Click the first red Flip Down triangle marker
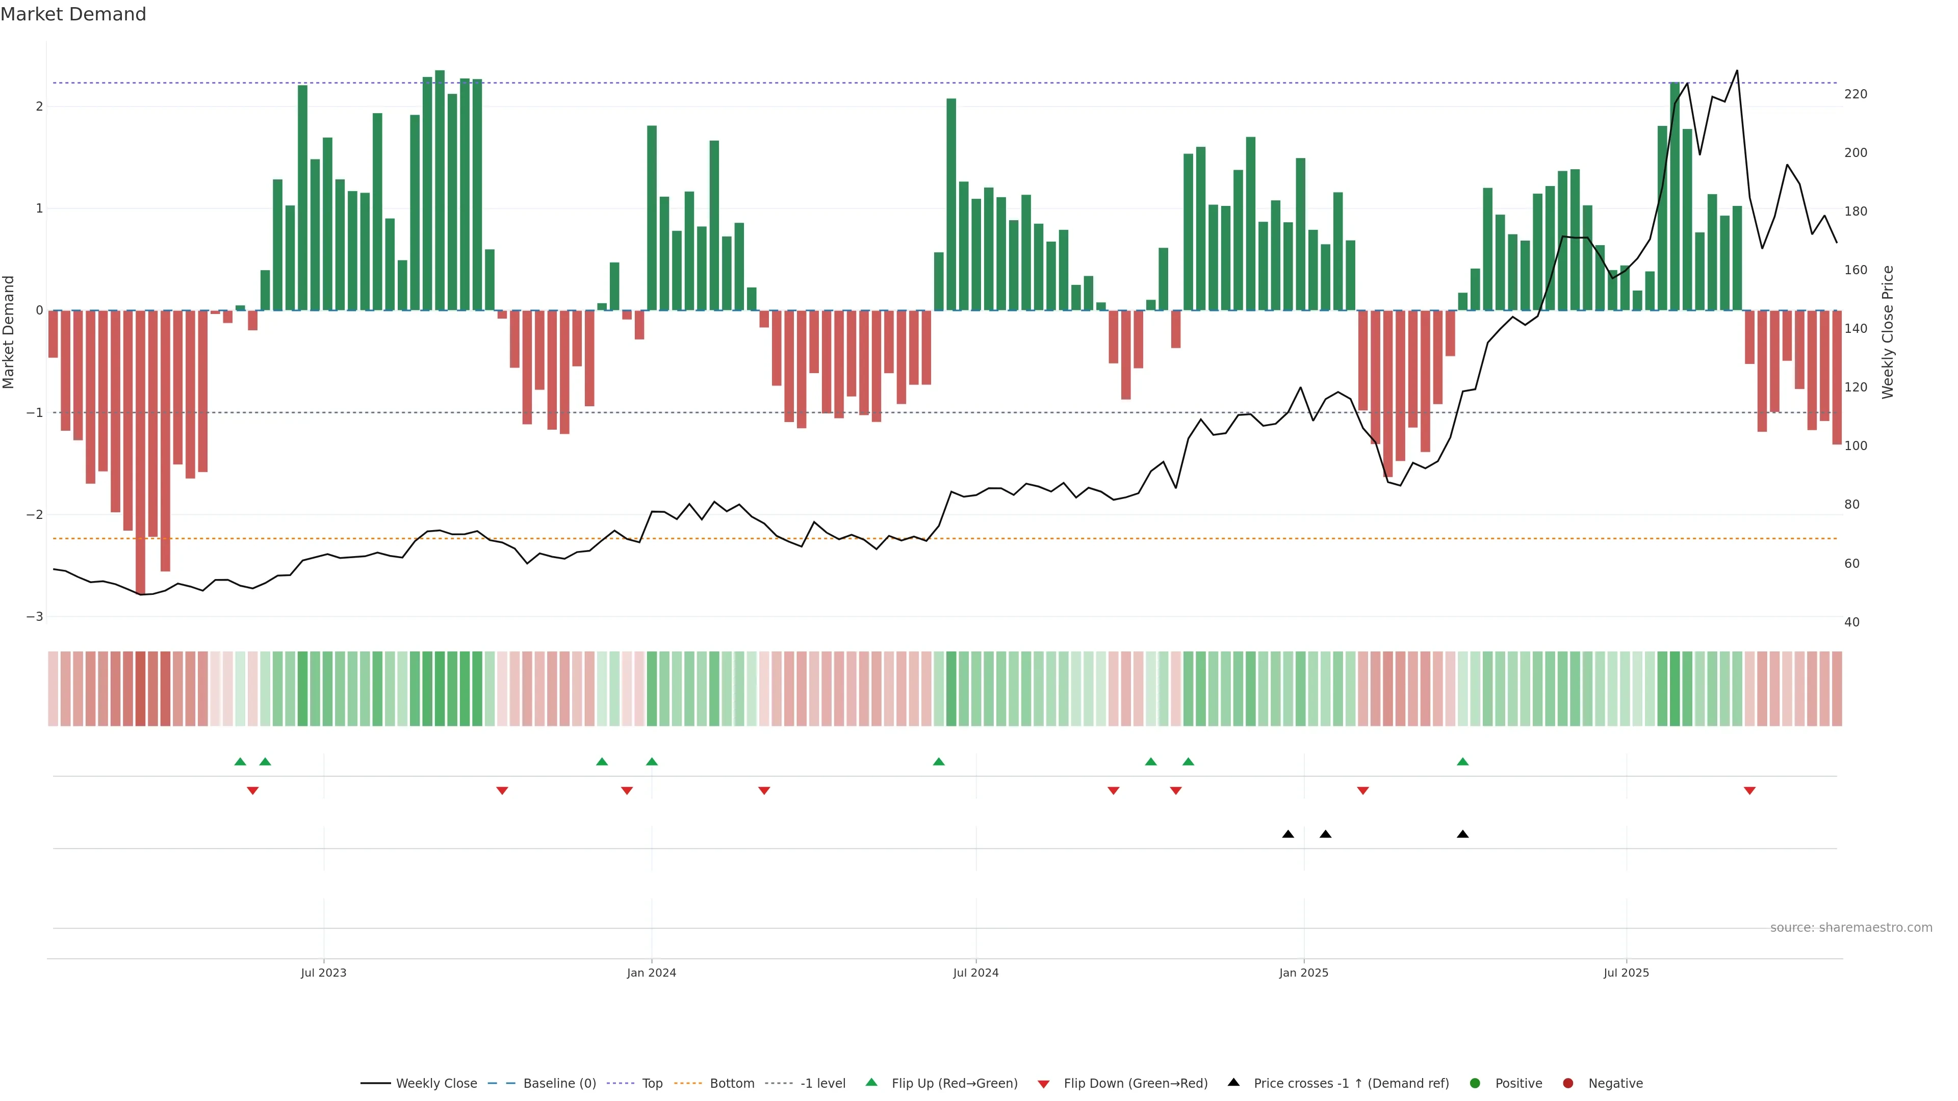 click(x=252, y=791)
